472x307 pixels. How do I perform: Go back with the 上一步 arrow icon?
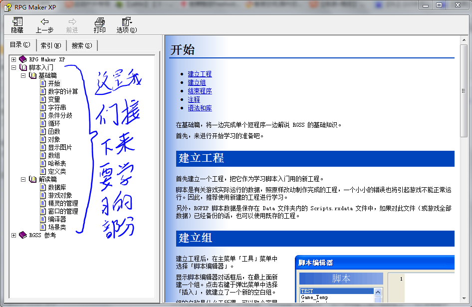[44, 21]
